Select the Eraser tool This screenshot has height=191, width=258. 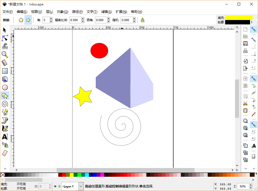[x=5, y=153]
